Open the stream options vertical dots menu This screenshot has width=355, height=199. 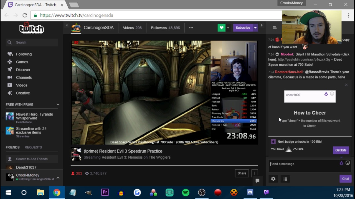click(x=255, y=173)
